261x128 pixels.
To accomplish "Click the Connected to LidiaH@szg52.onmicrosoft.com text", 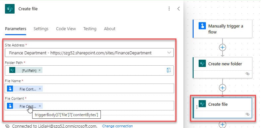I will (x=55, y=126).
